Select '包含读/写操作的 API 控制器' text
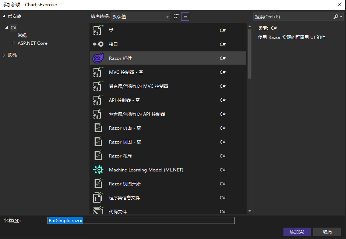This screenshot has height=239, width=346. click(137, 114)
